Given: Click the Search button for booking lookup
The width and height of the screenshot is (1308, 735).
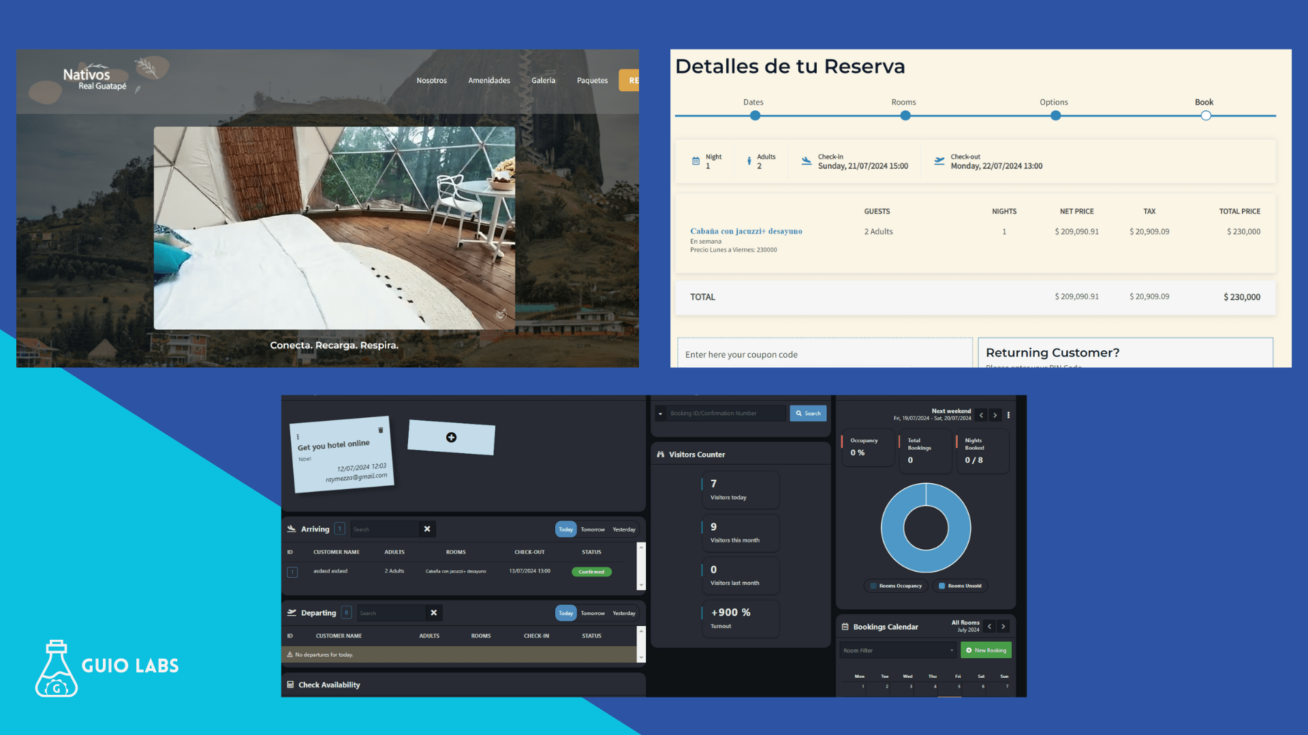Looking at the screenshot, I should pyautogui.click(x=808, y=414).
